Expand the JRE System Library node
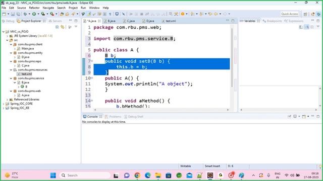The width and height of the screenshot is (323, 181). click(x=7, y=36)
